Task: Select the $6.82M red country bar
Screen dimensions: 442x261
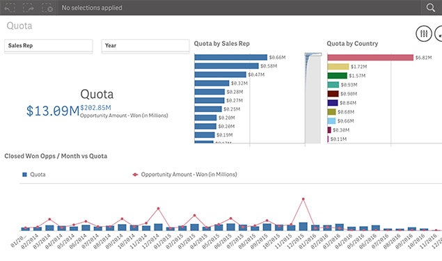Action: (370, 58)
